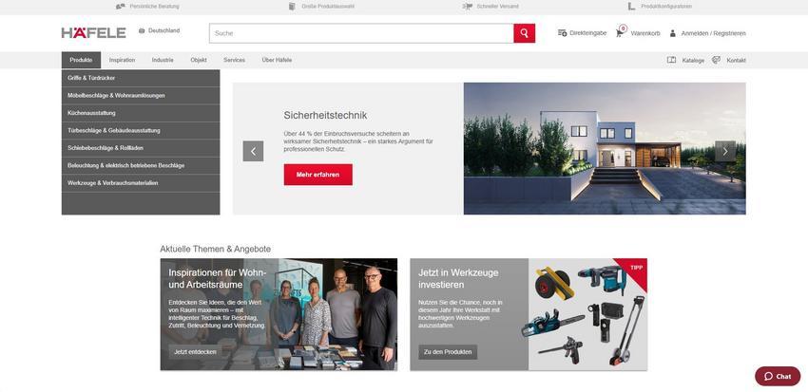Show previous carousel slide
The image size is (808, 392).
click(x=253, y=151)
